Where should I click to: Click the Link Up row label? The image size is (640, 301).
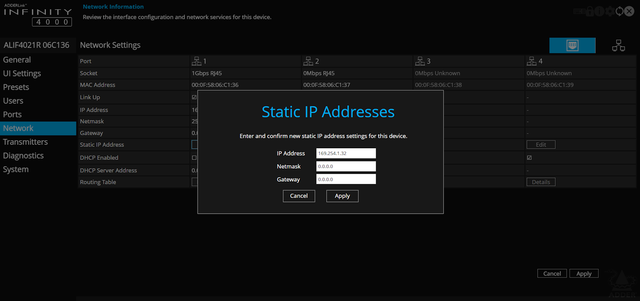90,97
